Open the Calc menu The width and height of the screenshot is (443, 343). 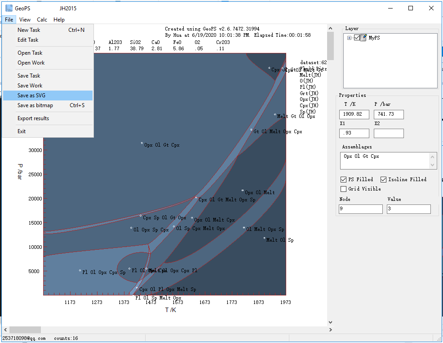click(42, 20)
